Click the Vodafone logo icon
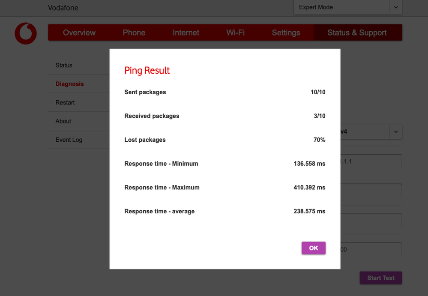 (25, 33)
